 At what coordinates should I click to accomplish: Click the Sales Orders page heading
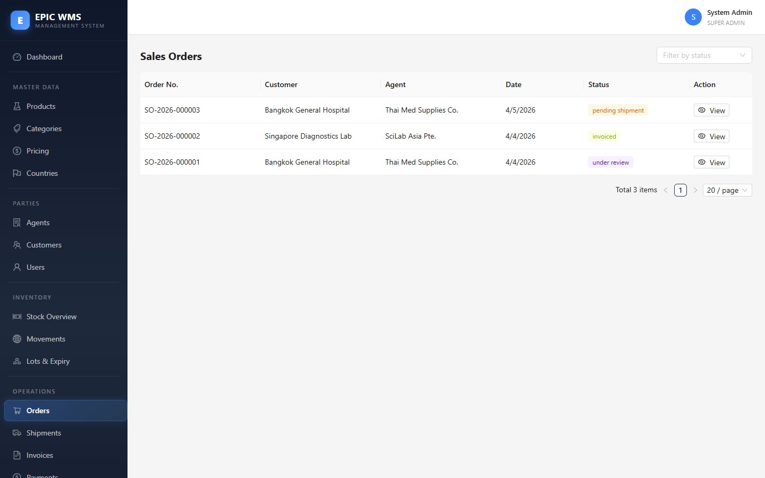[x=171, y=56]
